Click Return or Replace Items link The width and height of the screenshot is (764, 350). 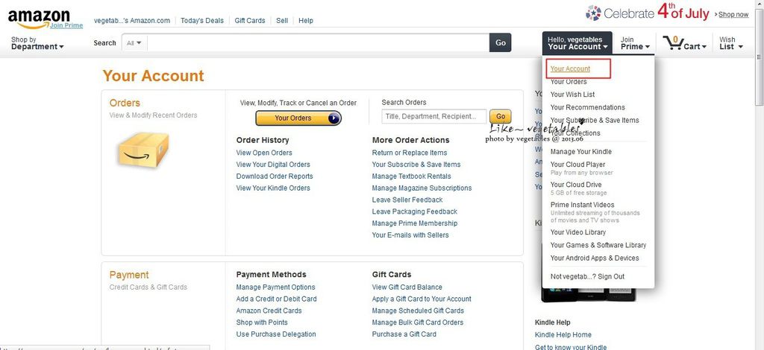(x=410, y=153)
